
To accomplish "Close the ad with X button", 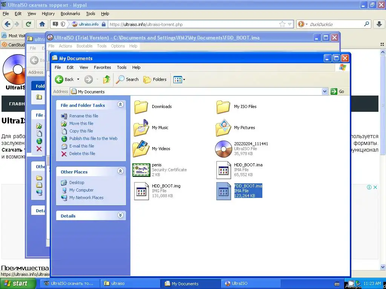I will (375, 187).
